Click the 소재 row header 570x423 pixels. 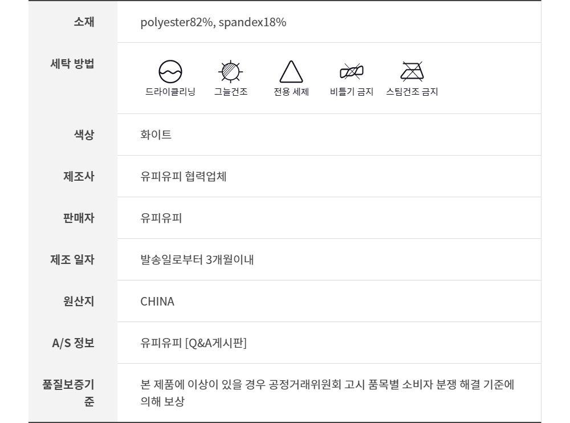(x=84, y=22)
